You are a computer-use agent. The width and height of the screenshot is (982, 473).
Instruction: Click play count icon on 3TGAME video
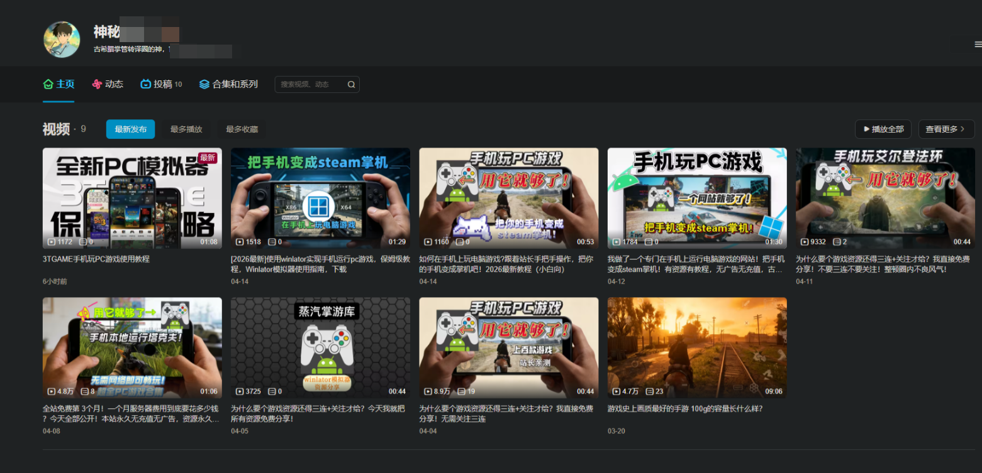pos(51,242)
